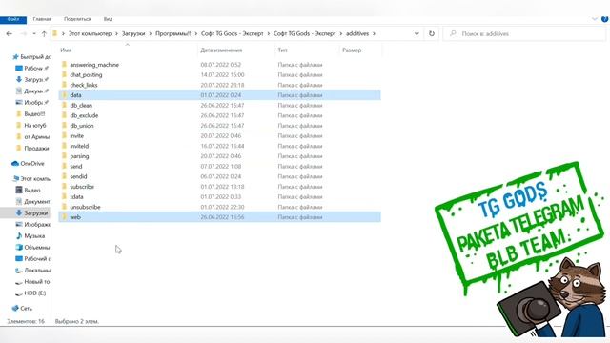Image resolution: width=610 pixels, height=343 pixels.
Task: Select the db_union folder
Action: pyautogui.click(x=82, y=126)
